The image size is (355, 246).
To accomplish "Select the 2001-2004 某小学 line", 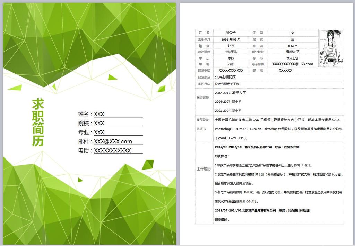I will pos(228,111).
